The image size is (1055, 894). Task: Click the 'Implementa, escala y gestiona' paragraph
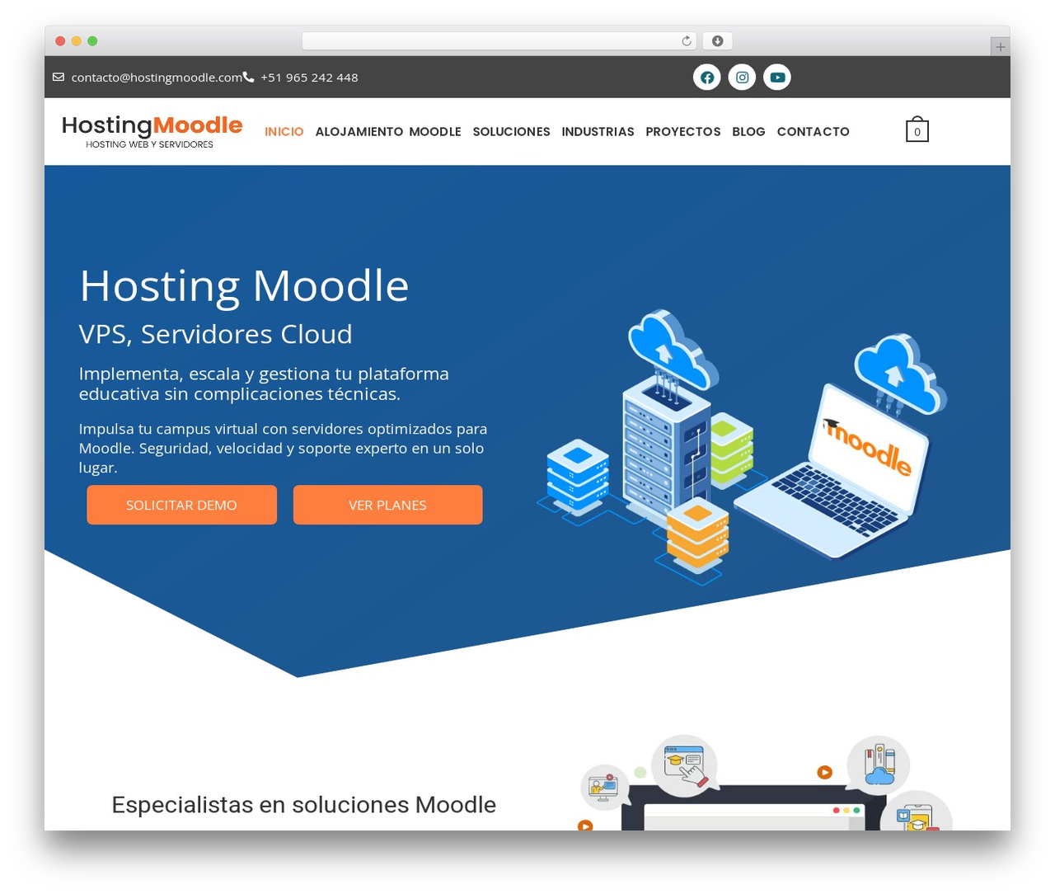pyautogui.click(x=264, y=383)
